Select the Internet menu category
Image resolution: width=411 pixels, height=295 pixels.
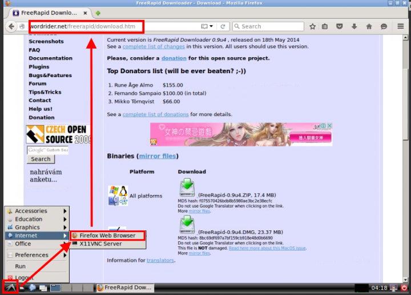coord(37,236)
